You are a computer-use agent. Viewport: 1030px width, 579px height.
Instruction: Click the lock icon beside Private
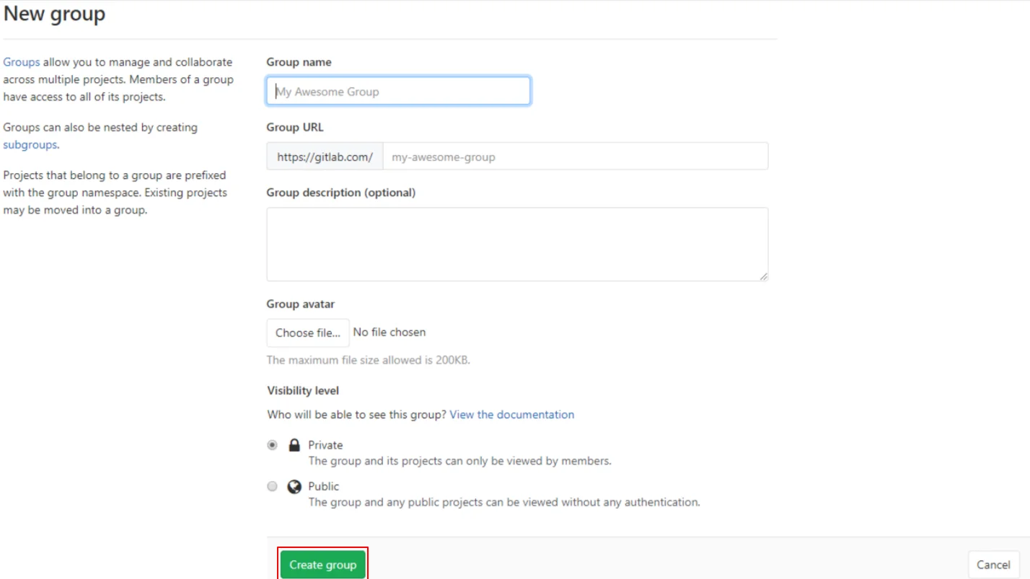[x=294, y=445]
